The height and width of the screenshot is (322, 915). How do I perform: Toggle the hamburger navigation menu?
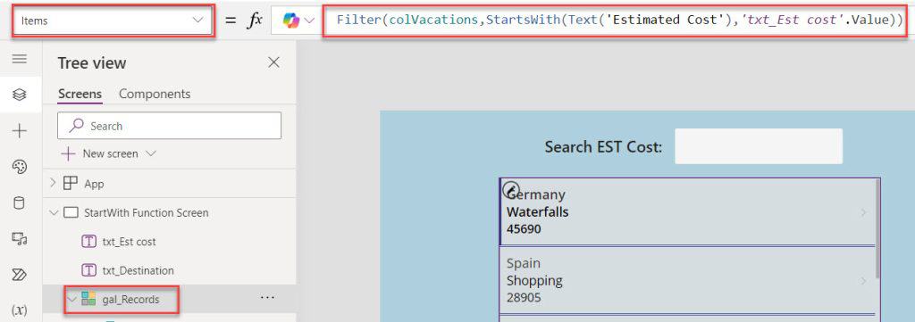tap(20, 59)
